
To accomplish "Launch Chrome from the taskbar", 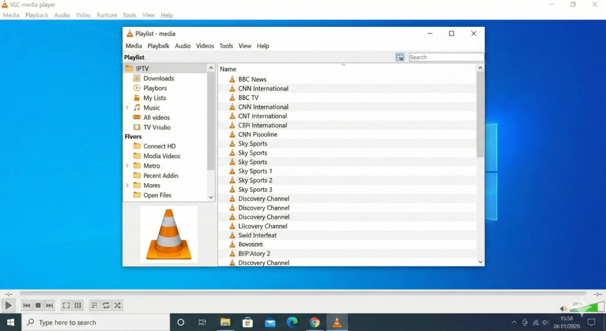I will coord(315,322).
